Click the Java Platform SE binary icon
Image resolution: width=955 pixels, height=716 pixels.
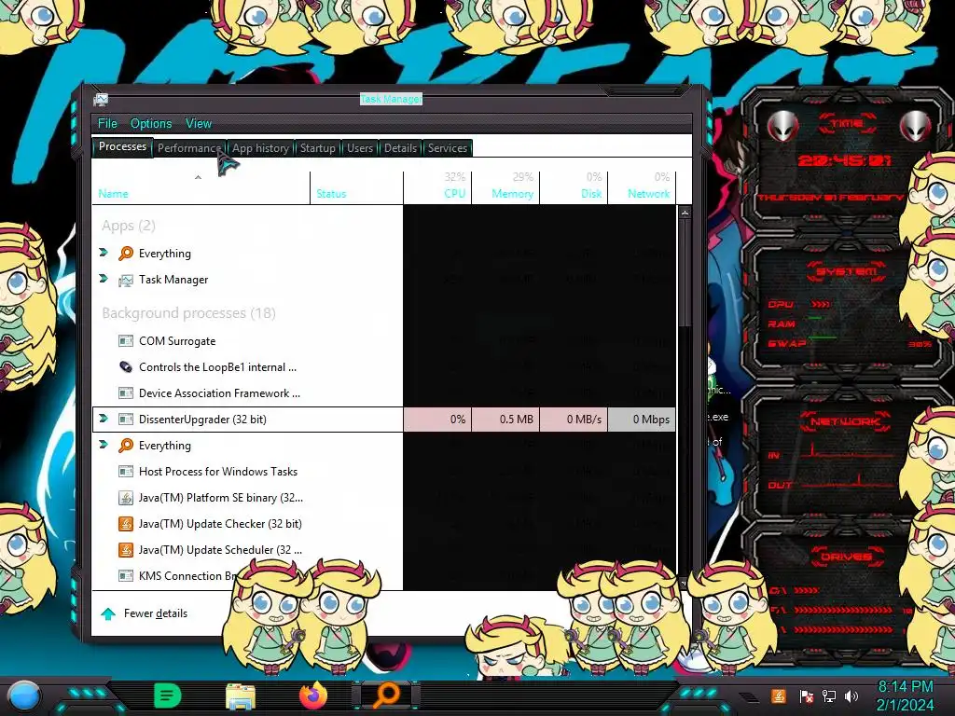click(x=126, y=498)
